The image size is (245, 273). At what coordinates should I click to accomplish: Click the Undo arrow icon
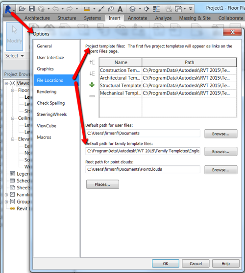tap(55, 8)
